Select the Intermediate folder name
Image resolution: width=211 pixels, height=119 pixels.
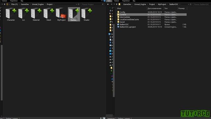tap(125, 17)
